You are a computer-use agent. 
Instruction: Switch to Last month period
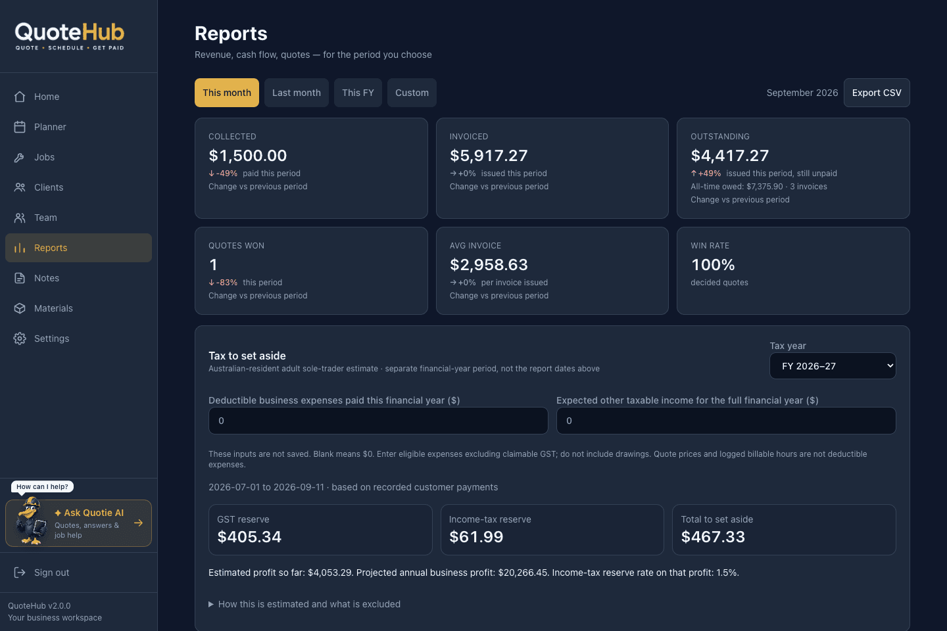click(297, 93)
